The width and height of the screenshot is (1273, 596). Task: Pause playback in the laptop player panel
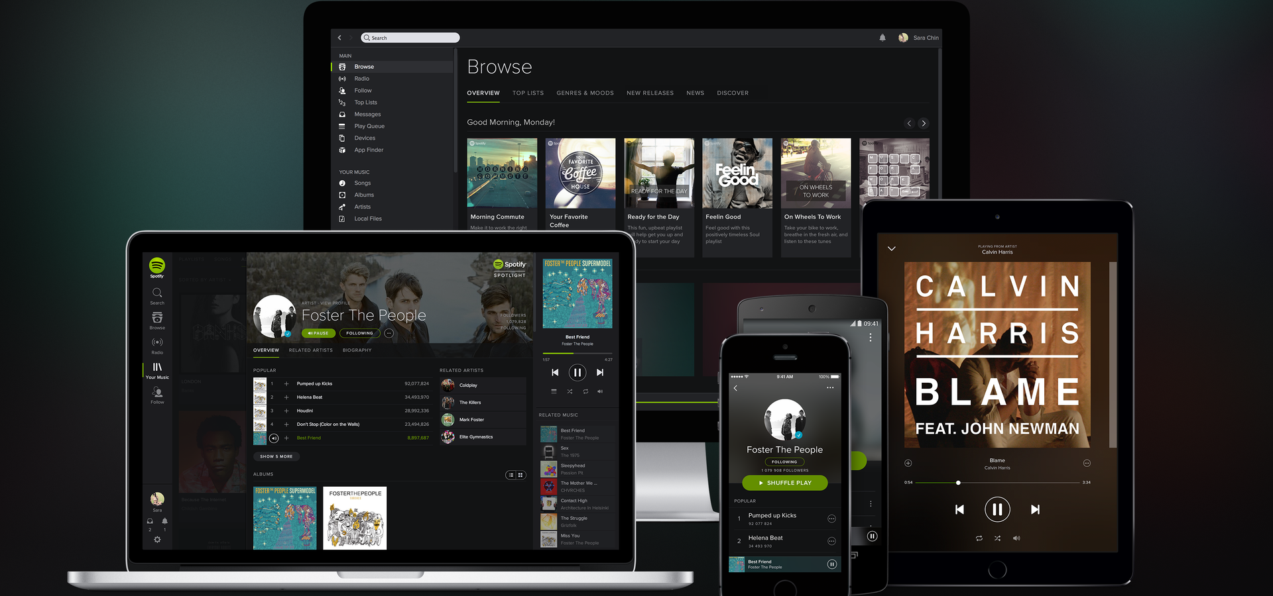(577, 373)
